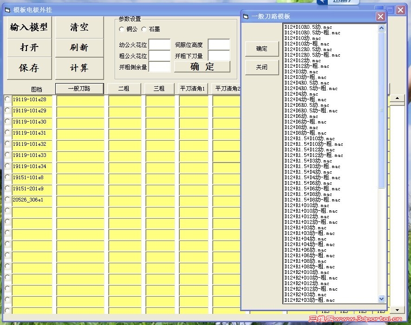This screenshot has height=325, width=411.
Task: Select D12+D10R0.5幼-粗.mac in template list
Action: [312, 32]
